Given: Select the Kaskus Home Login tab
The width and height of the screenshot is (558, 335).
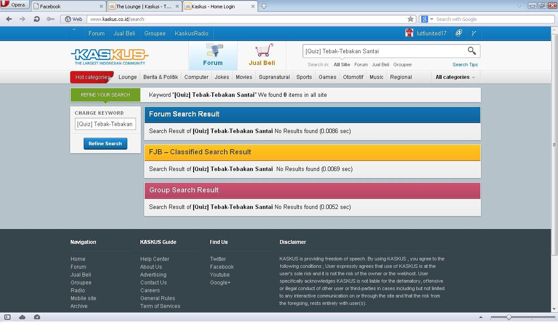Looking at the screenshot, I should [220, 6].
